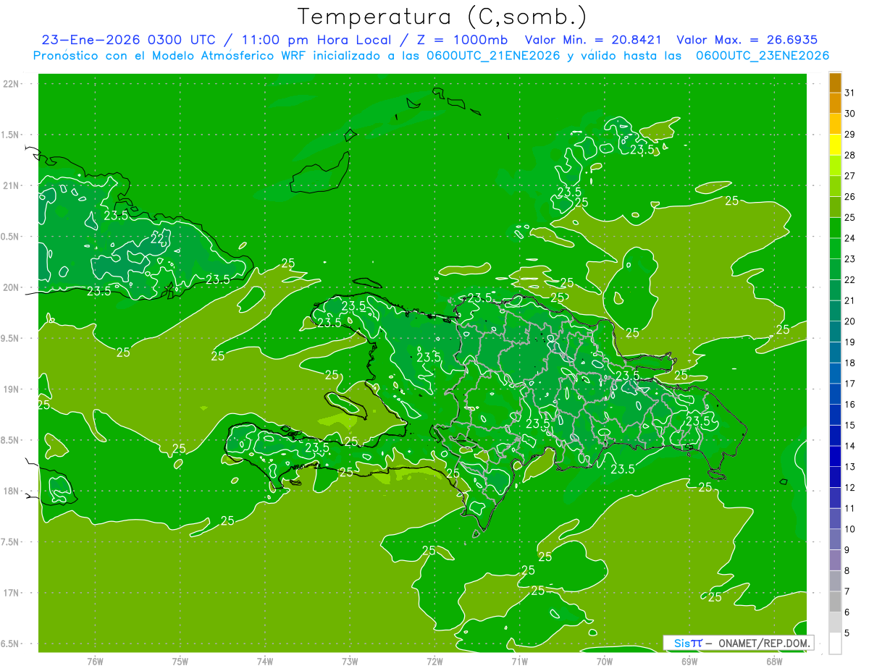Screen dimensions: 869x671
Task: Click the 17N latitude axis label
Action: tap(11, 593)
